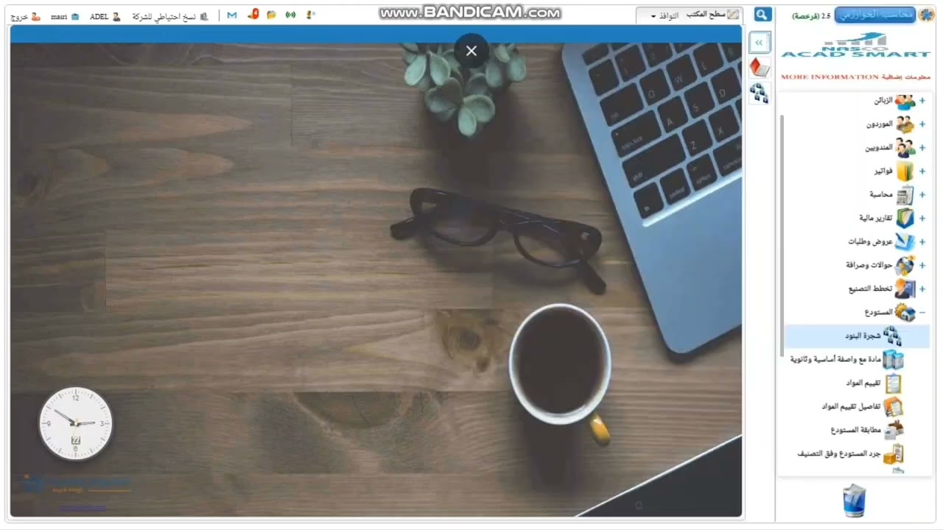The image size is (943, 530).
Task: Click the sidebar tree vertical scrollbar
Action: pos(782,236)
